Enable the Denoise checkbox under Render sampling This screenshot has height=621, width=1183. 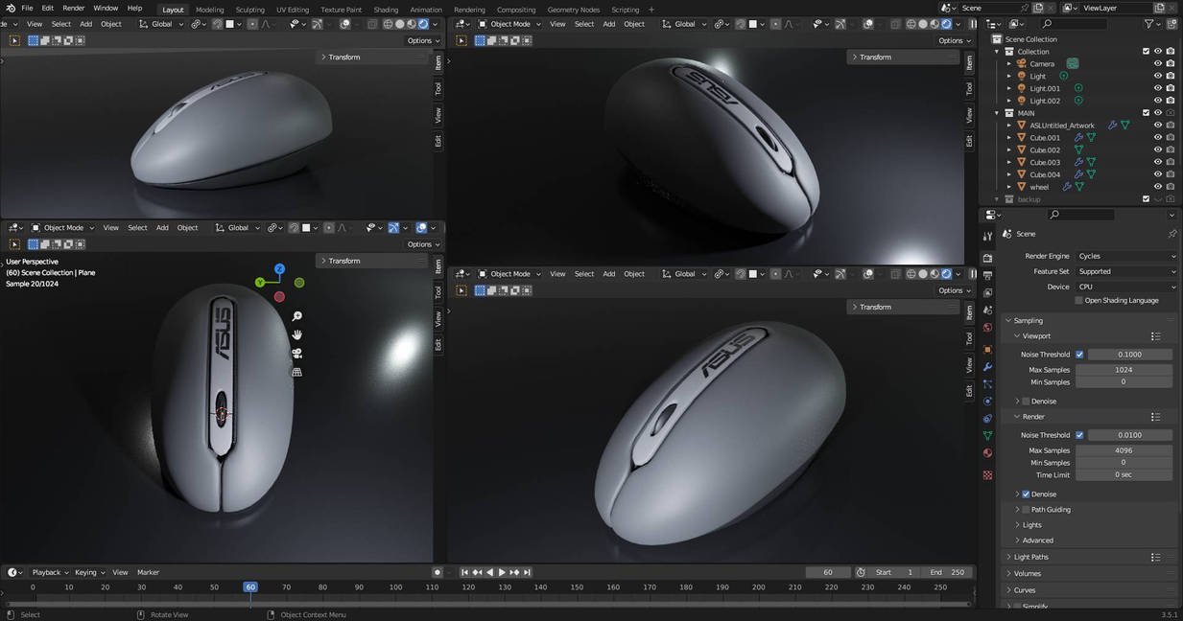click(1025, 494)
